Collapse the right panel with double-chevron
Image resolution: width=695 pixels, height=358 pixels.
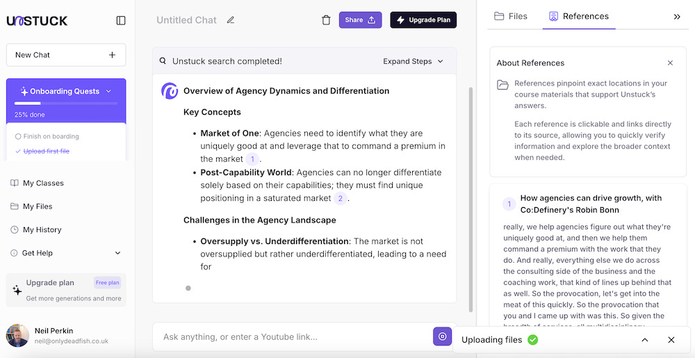(x=677, y=17)
